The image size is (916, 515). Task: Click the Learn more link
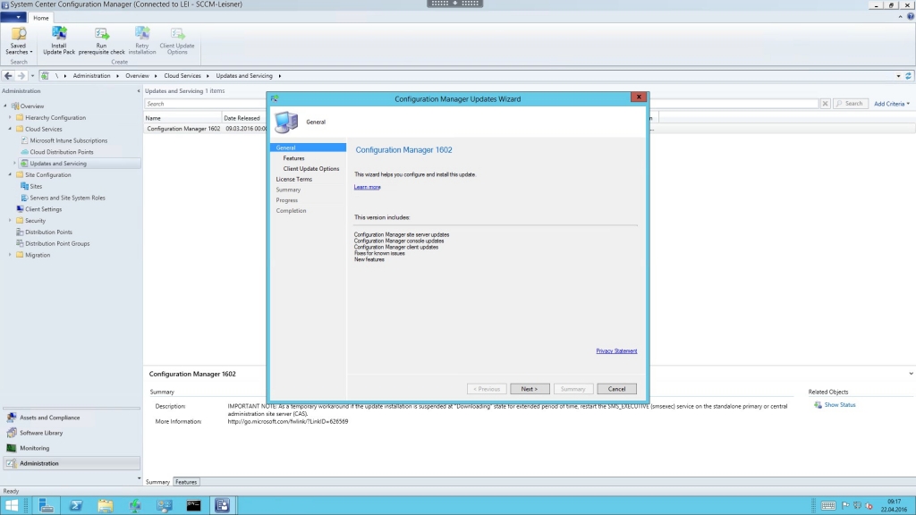(367, 187)
